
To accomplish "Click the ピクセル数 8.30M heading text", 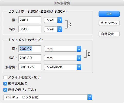I will (x=37, y=11).
